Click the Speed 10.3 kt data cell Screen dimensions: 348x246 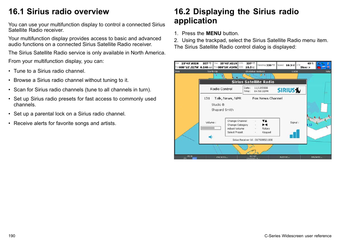[x=286, y=65]
